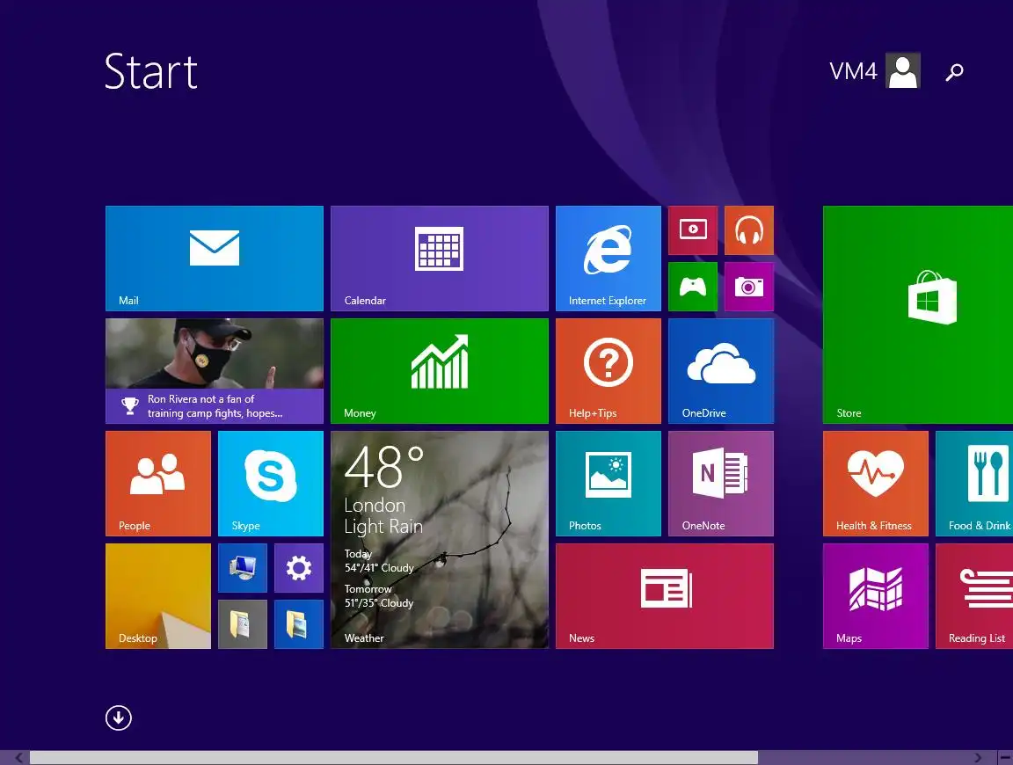Open the Documents folder tile
Image resolution: width=1013 pixels, height=765 pixels.
coord(243,624)
